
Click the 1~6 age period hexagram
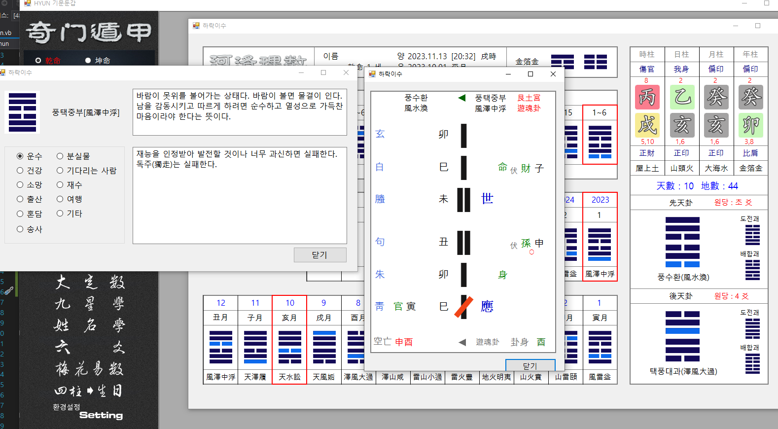click(x=600, y=142)
